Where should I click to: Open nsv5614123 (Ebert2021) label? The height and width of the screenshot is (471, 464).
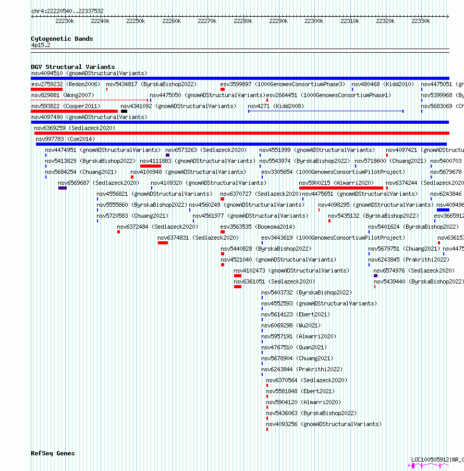(296, 314)
